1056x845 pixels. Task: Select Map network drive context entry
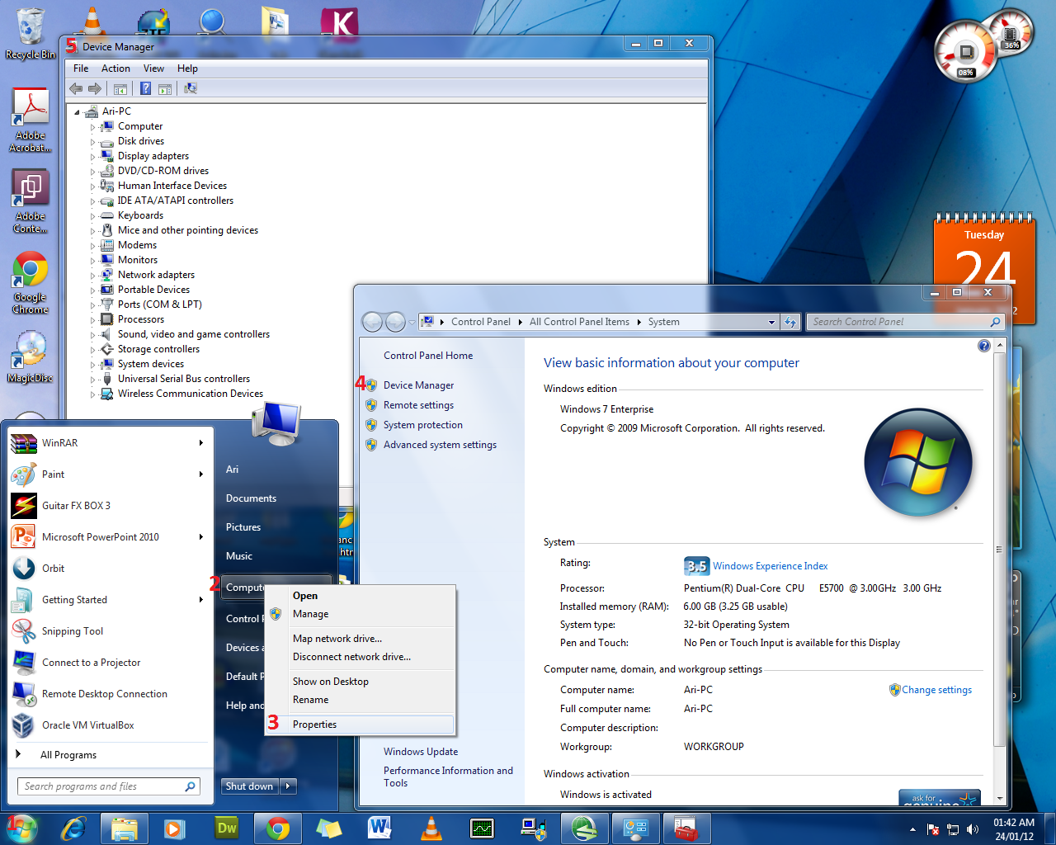[360, 639]
